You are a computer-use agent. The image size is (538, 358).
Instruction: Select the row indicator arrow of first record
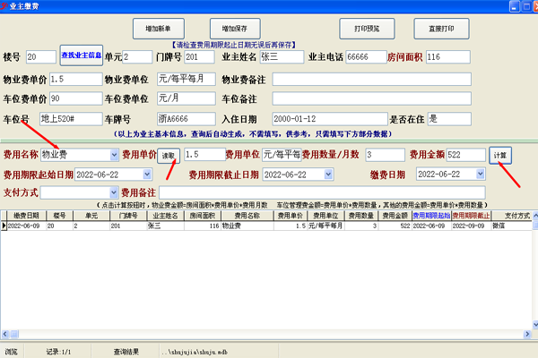4,226
